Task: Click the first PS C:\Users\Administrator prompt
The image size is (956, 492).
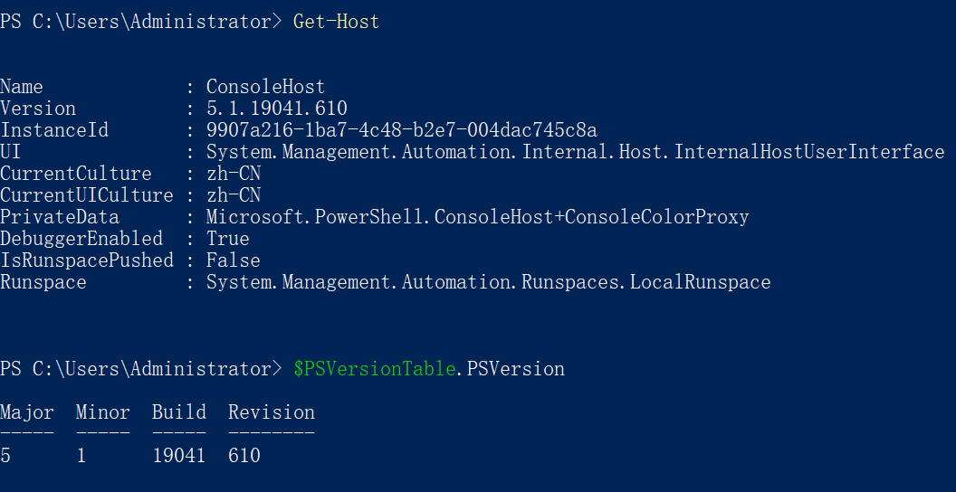Action: (x=140, y=22)
